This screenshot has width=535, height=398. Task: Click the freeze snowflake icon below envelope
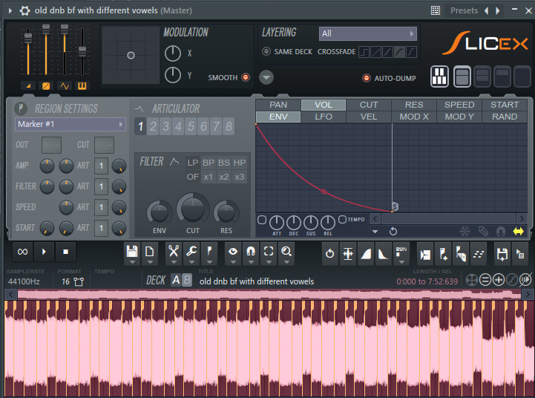pyautogui.click(x=465, y=232)
